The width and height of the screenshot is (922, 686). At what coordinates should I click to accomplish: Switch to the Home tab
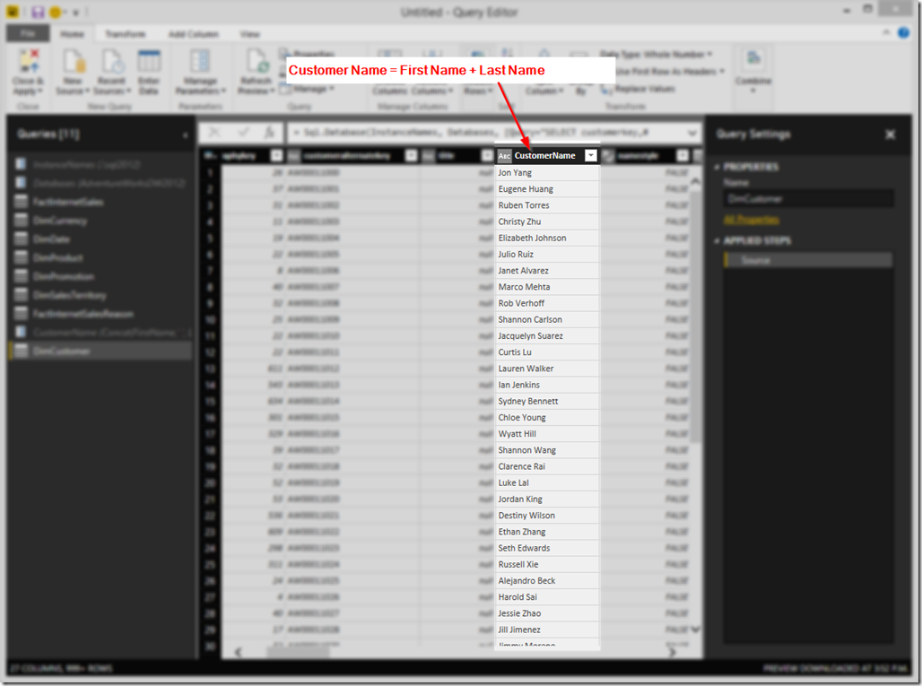point(72,34)
